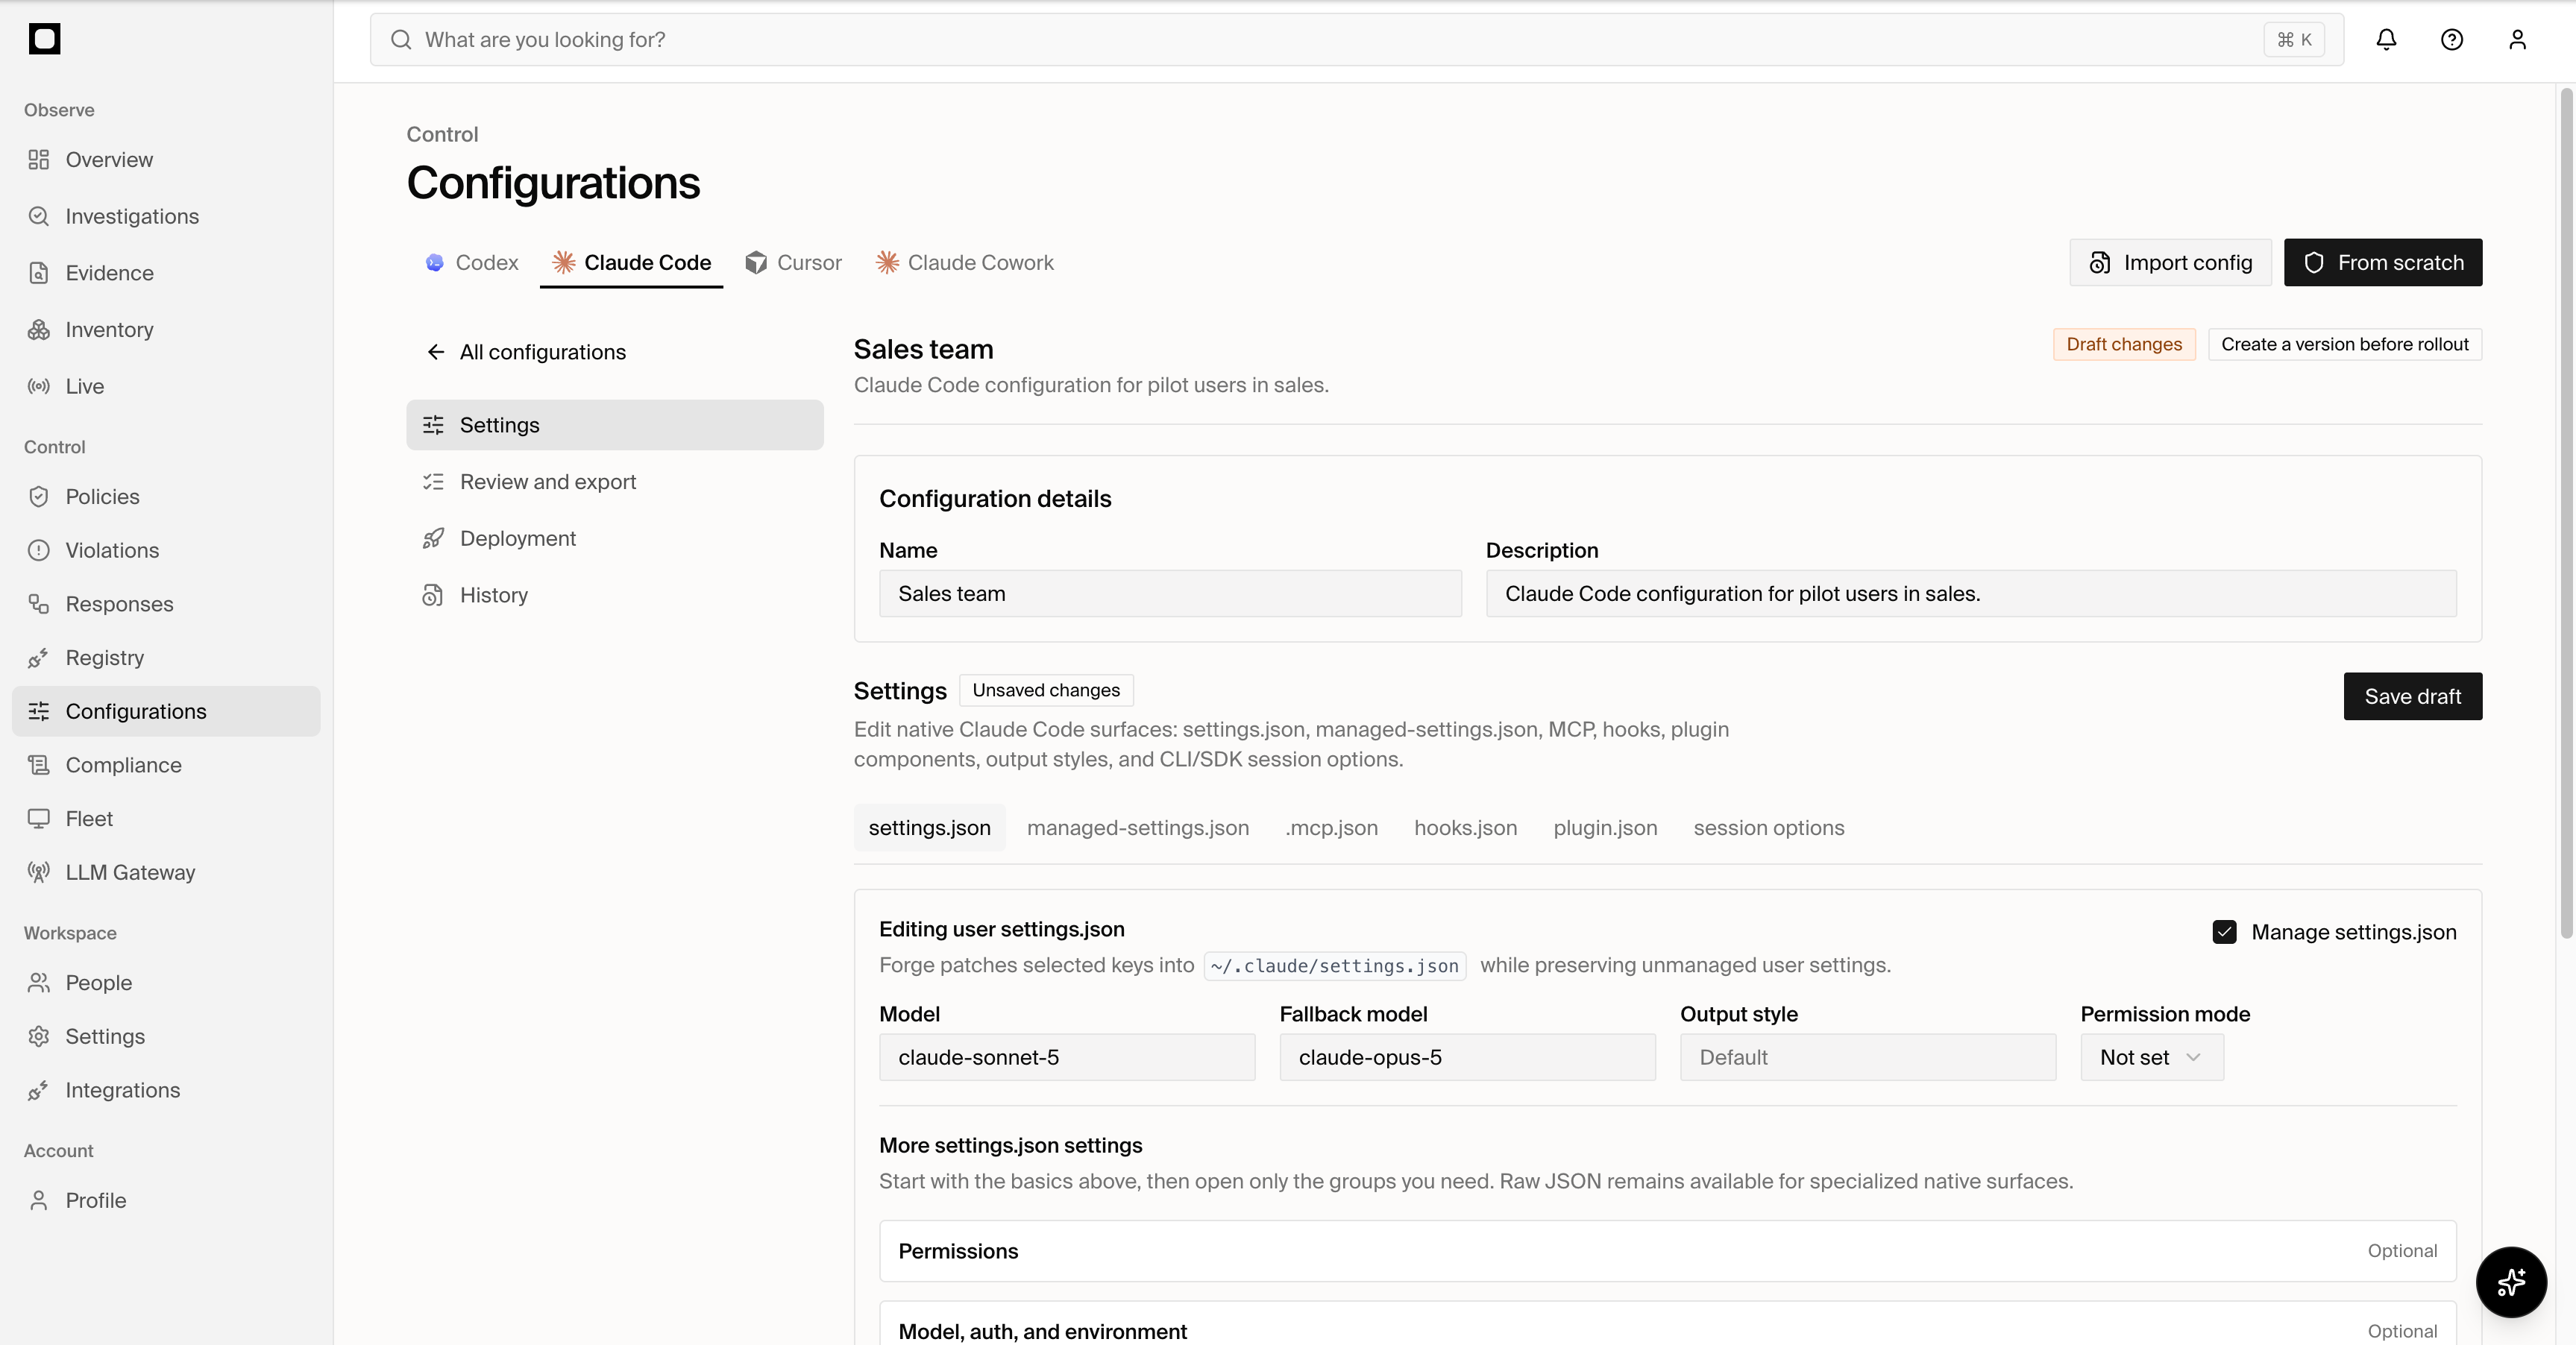This screenshot has width=2576, height=1345.
Task: Click the Import config button
Action: [2170, 262]
